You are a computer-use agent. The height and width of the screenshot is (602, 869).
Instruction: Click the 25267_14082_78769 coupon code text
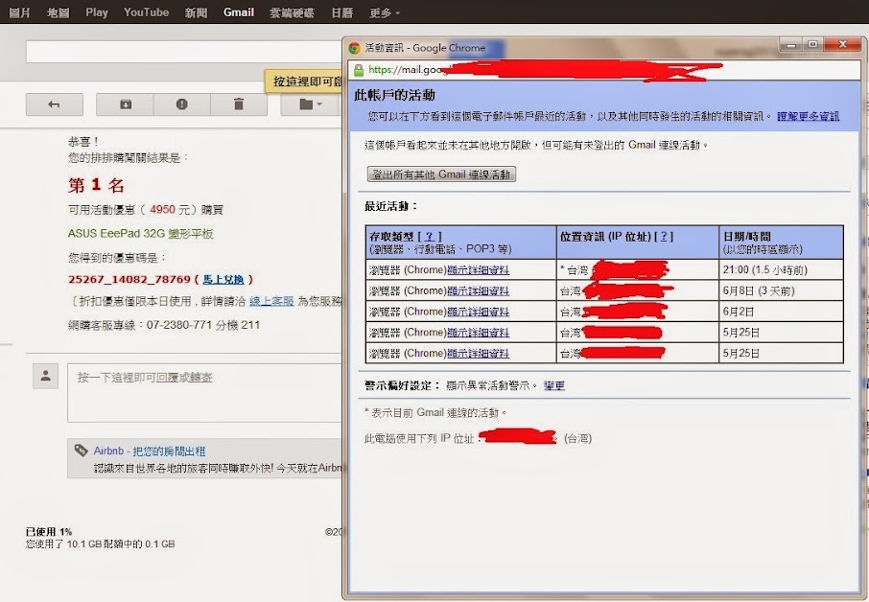click(129, 279)
